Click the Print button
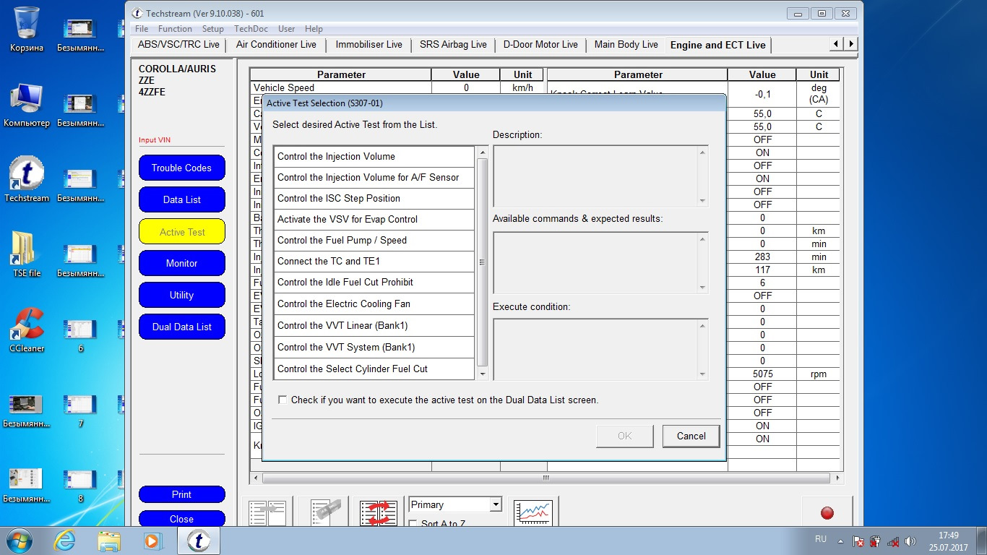The height and width of the screenshot is (555, 987). point(182,494)
